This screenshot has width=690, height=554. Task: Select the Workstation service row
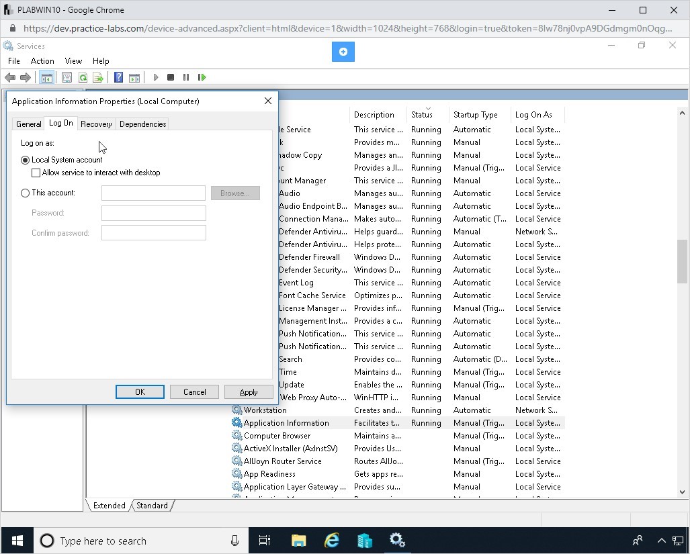click(398, 410)
